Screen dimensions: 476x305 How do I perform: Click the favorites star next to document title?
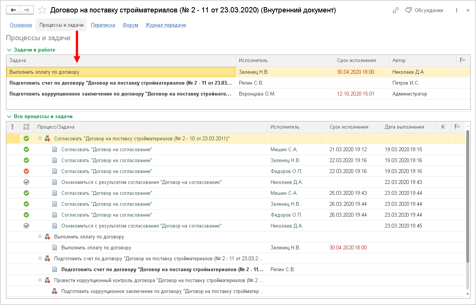tap(42, 11)
